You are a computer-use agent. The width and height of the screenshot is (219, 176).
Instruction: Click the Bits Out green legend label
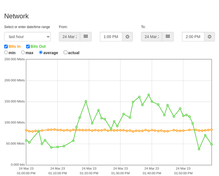click(38, 46)
